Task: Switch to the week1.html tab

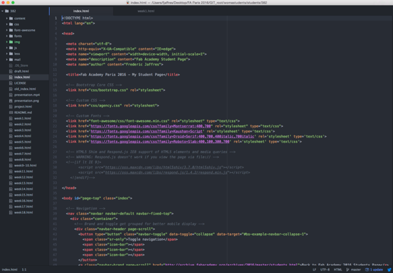Action: [x=146, y=11]
